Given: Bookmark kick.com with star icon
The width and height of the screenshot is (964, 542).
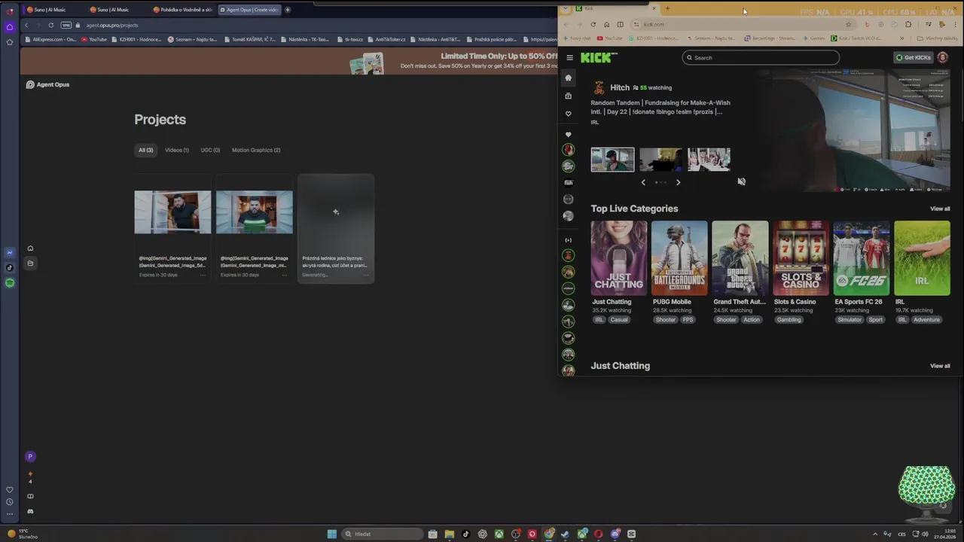Looking at the screenshot, I should point(849,24).
